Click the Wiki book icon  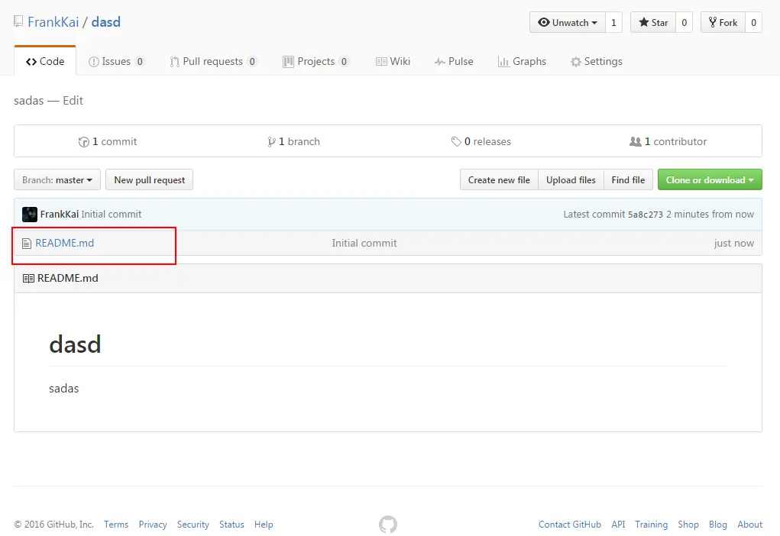[381, 62]
